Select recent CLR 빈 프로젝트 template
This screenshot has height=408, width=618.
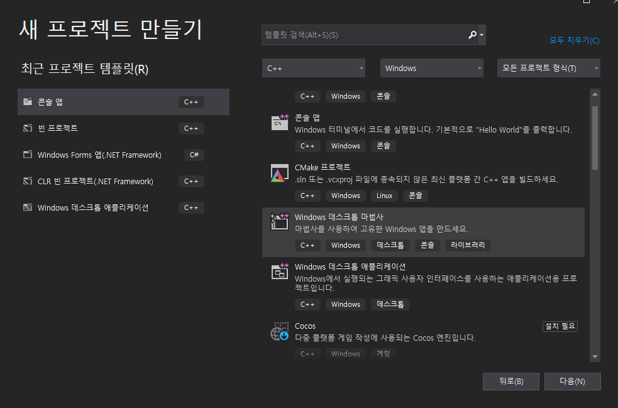click(x=123, y=181)
